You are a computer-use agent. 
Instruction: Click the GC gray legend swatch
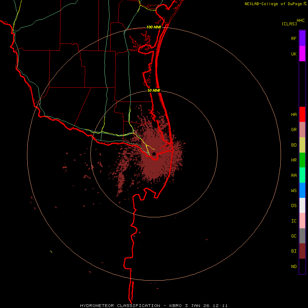click(x=302, y=236)
